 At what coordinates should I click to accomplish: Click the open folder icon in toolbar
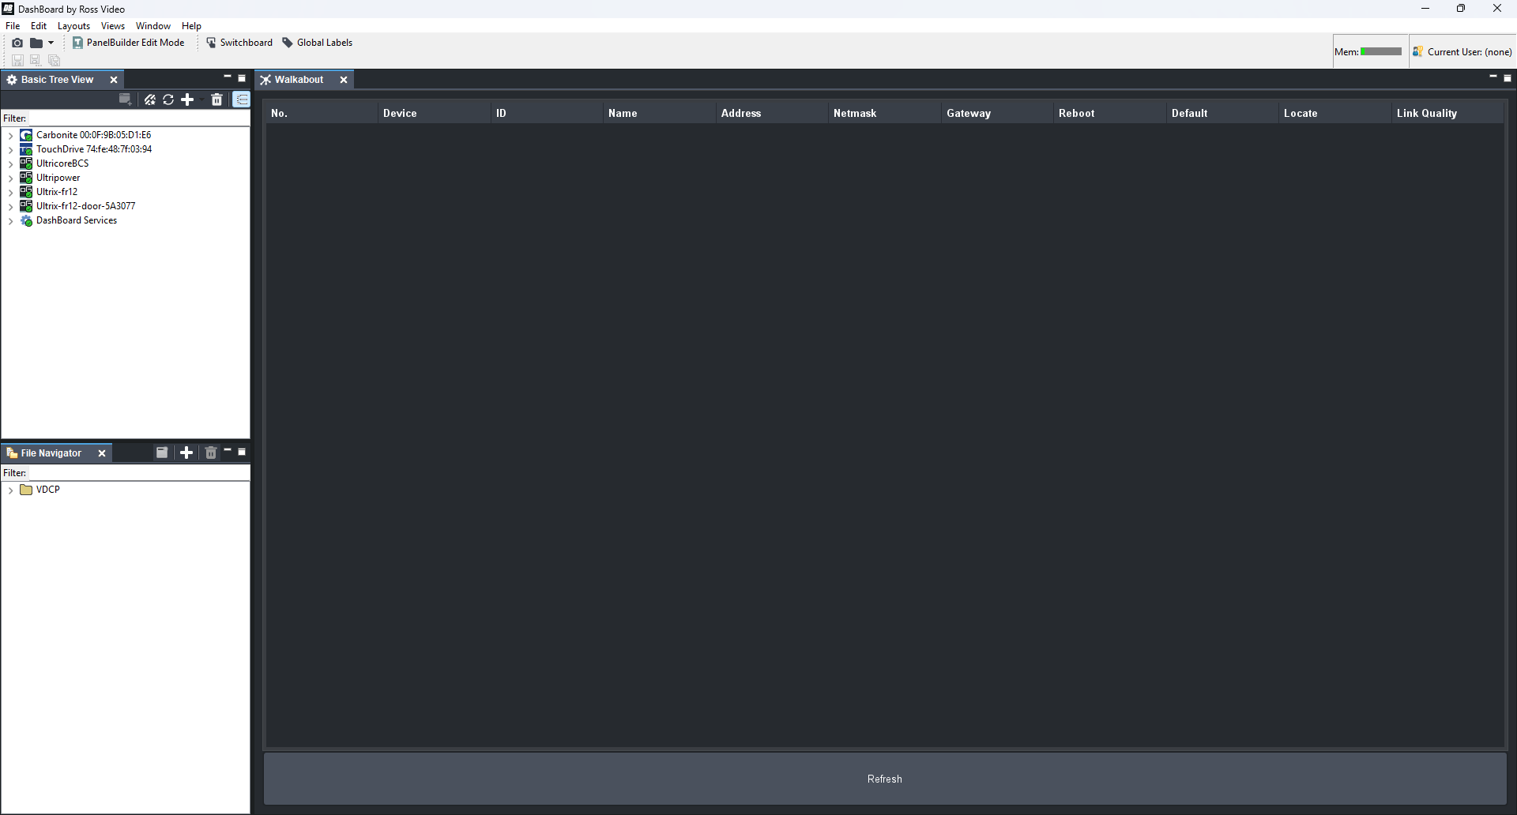click(36, 43)
